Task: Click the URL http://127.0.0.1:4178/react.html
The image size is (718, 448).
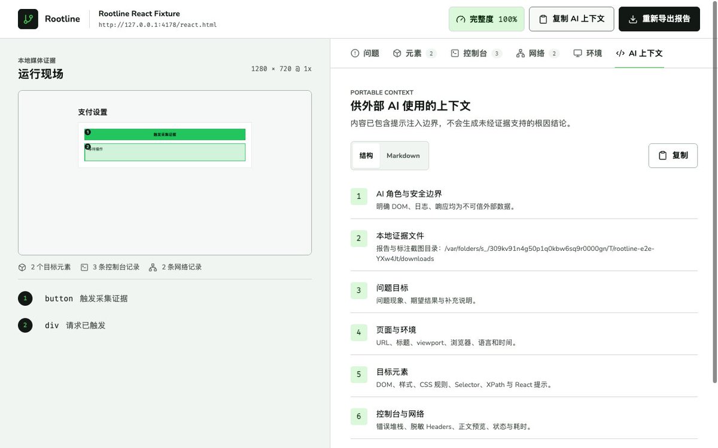Action: [x=157, y=25]
